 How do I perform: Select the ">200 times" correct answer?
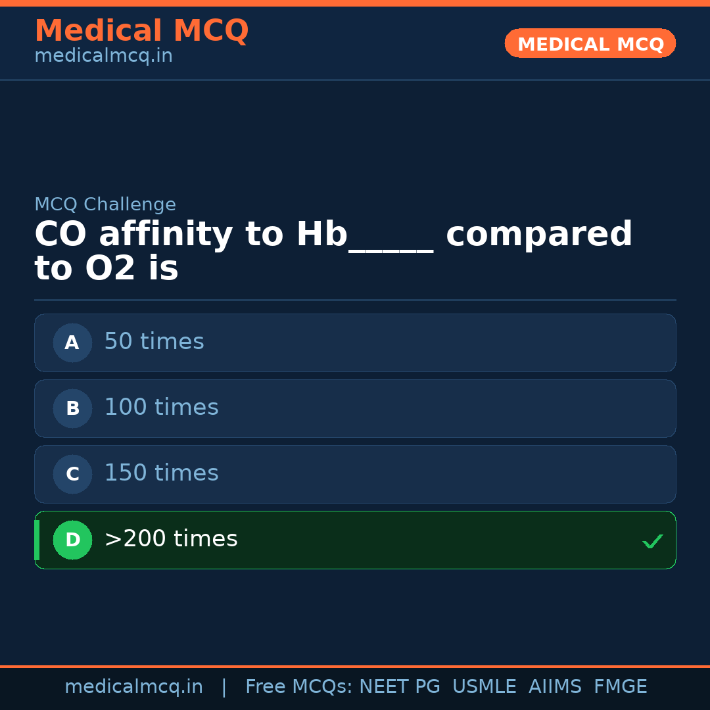click(x=355, y=540)
